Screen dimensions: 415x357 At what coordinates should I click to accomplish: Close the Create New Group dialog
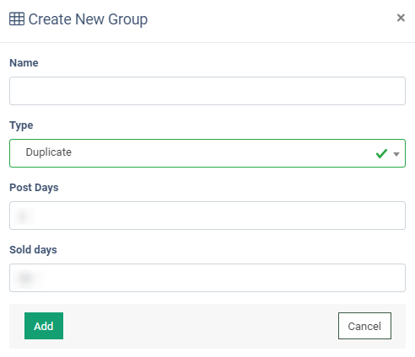401,18
